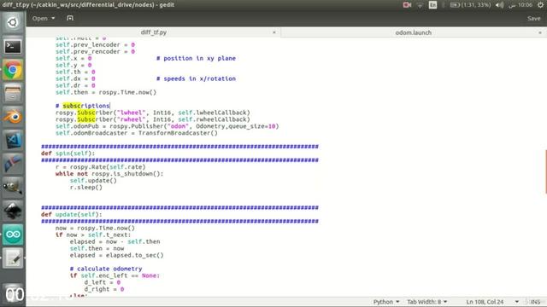547x307 pixels.
Task: Open the network WiFi indicator
Action: tap(420, 5)
